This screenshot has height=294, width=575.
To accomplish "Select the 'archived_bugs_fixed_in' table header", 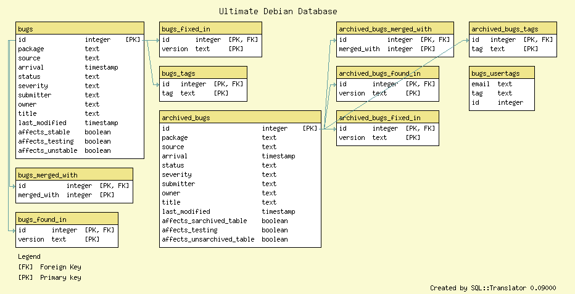I will coord(387,116).
